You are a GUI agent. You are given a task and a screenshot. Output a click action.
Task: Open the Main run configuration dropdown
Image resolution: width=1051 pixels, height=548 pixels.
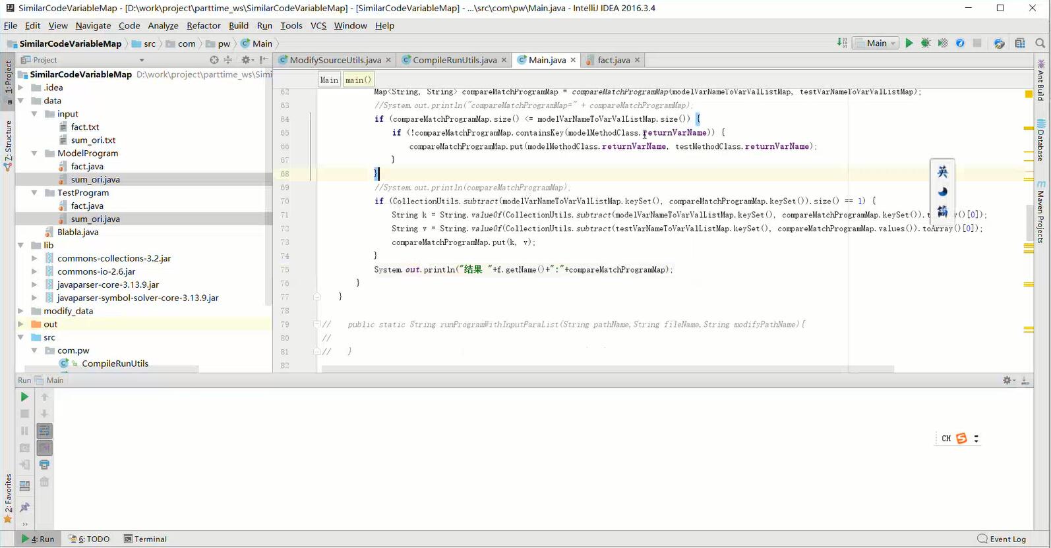point(876,43)
